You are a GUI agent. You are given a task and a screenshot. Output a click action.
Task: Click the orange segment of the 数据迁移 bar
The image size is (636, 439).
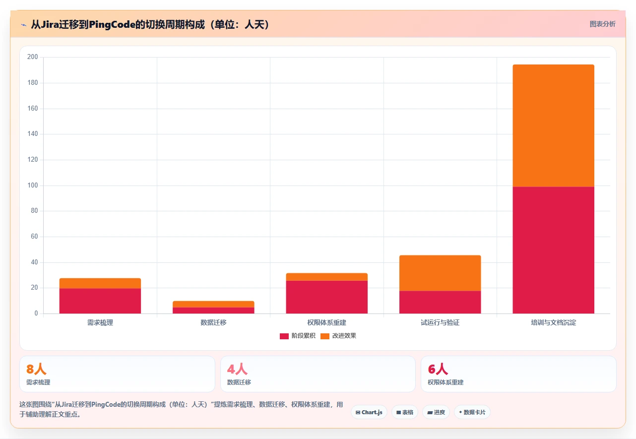(213, 304)
